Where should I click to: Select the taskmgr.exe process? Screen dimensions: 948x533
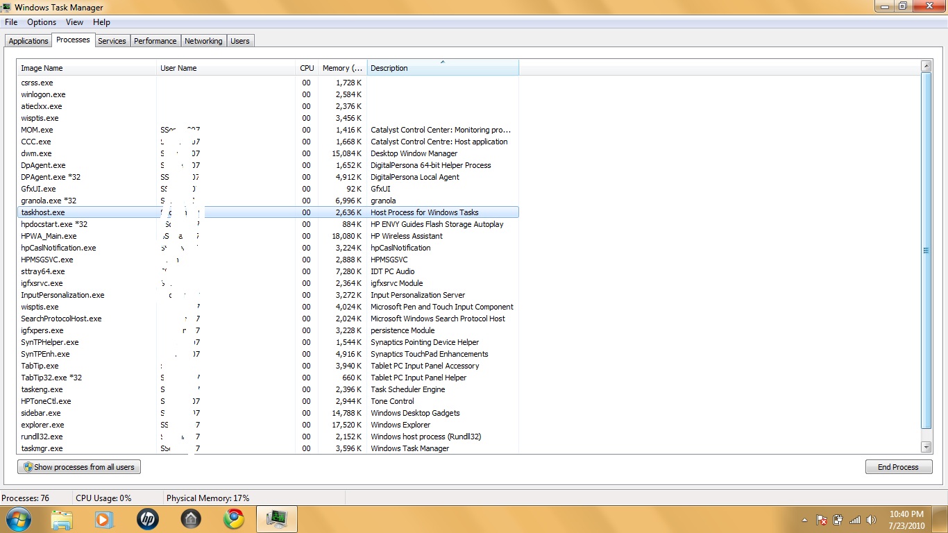[x=268, y=448]
